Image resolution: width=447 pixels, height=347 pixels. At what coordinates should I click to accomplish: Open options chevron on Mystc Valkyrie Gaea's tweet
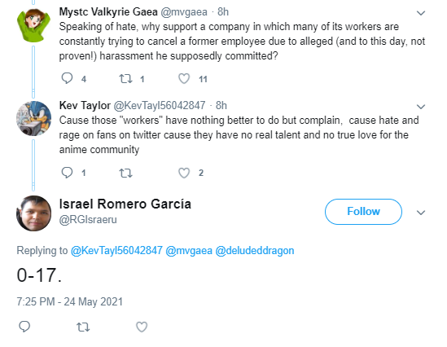(x=421, y=13)
